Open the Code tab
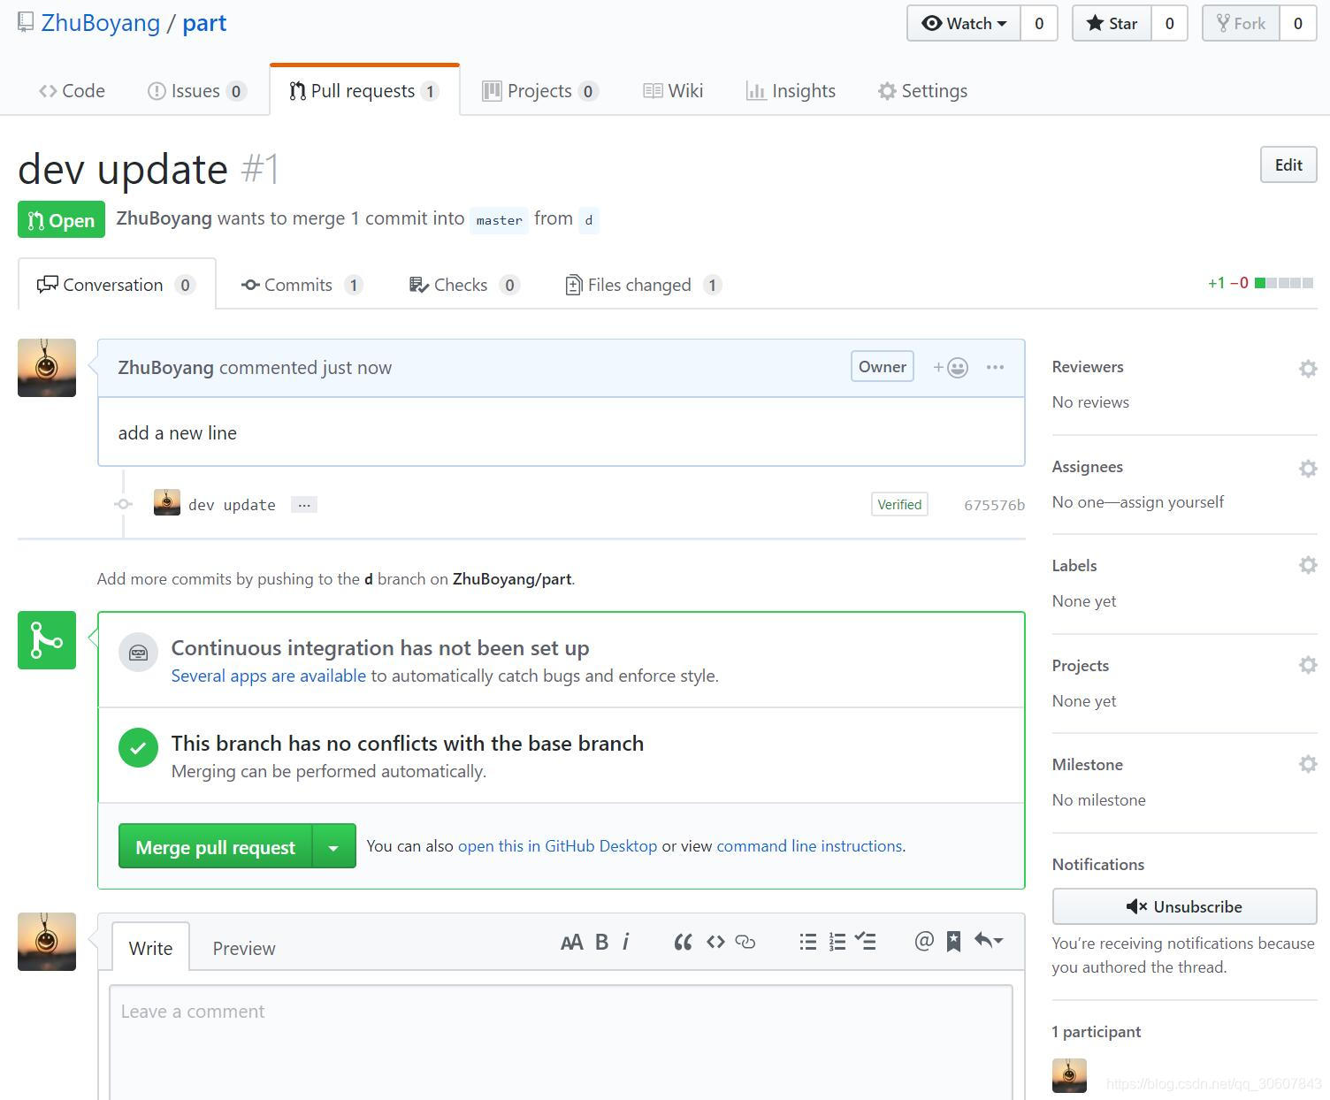 [x=72, y=91]
